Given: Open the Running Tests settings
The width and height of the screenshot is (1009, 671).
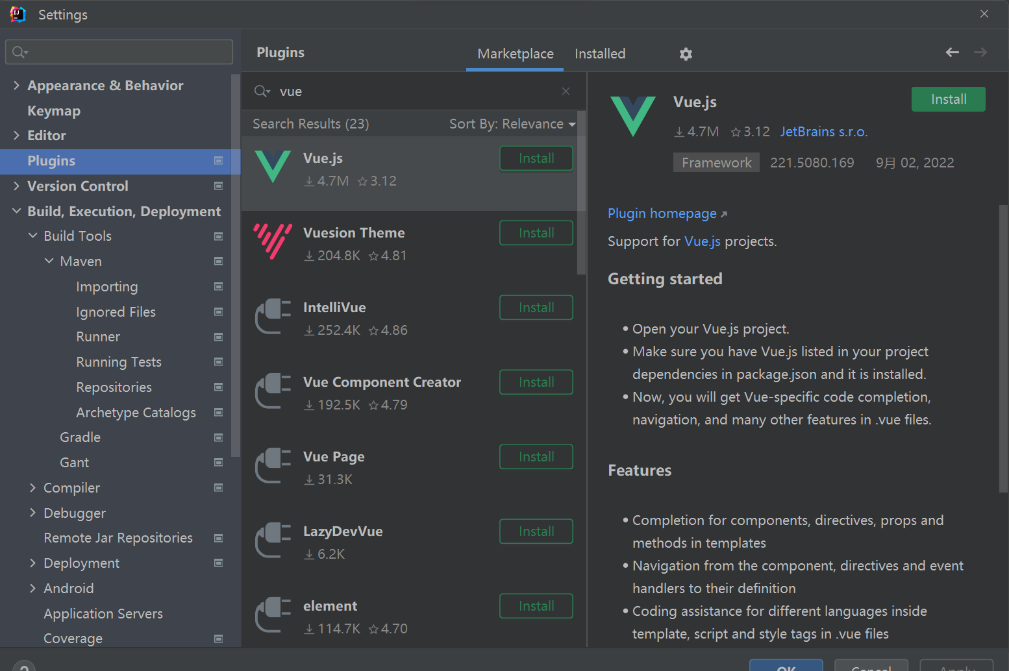Looking at the screenshot, I should pyautogui.click(x=119, y=362).
